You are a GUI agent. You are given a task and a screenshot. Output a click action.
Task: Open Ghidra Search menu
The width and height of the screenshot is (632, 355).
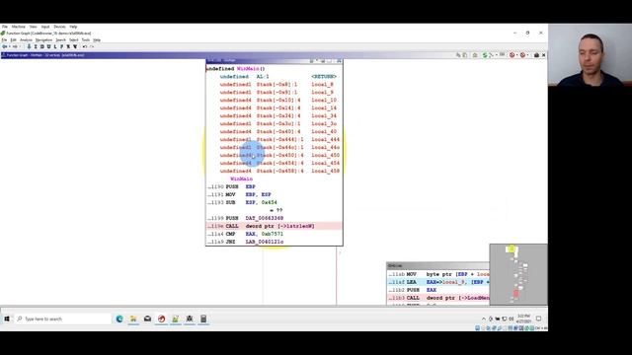tap(60, 40)
